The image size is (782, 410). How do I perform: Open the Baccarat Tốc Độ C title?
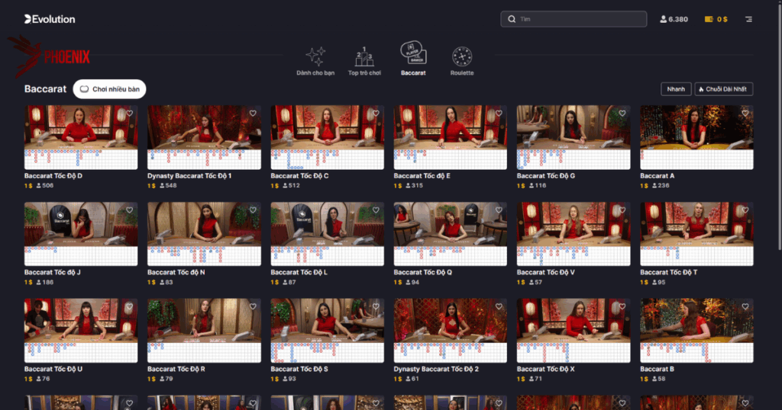coord(299,175)
